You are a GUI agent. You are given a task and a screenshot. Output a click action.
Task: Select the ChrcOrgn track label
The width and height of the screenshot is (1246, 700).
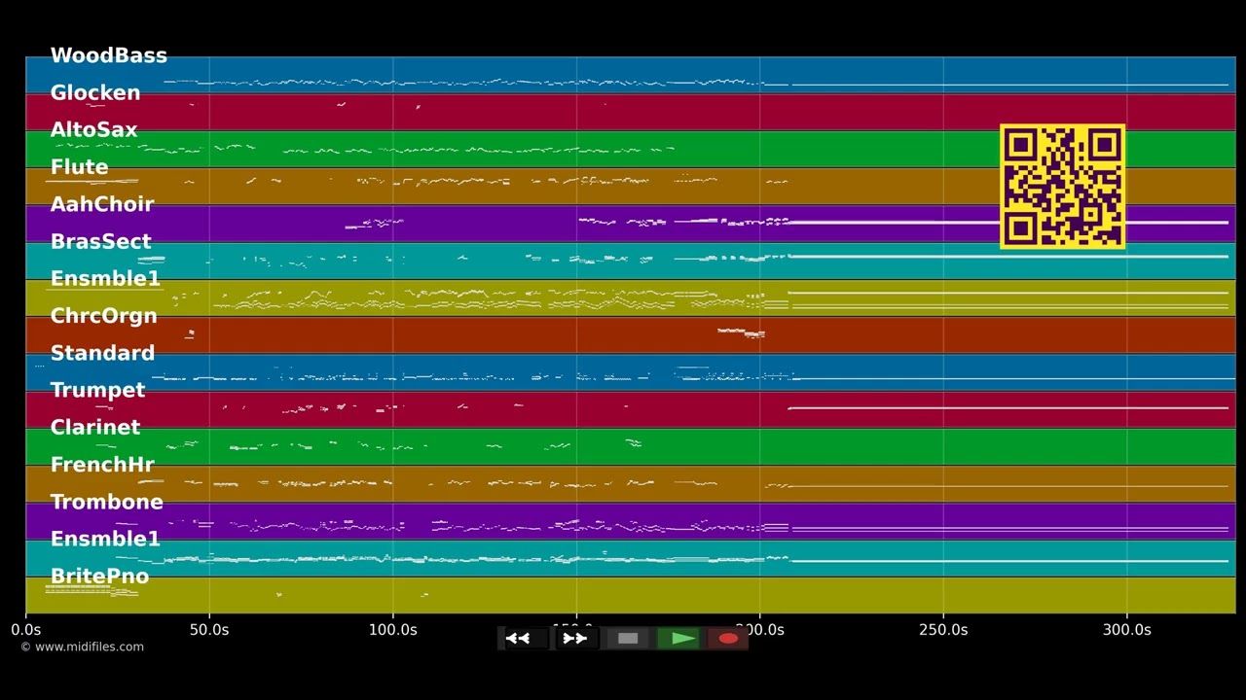point(103,316)
